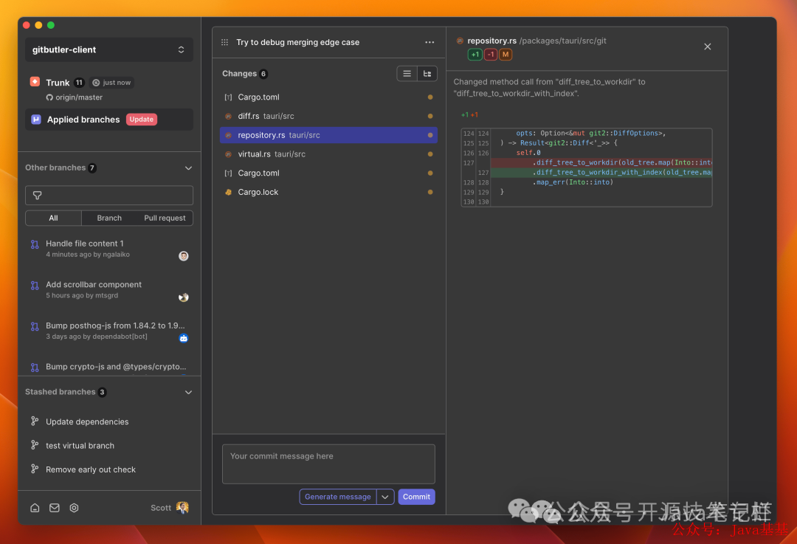
Task: Switch Changes to tree view
Action: [427, 74]
